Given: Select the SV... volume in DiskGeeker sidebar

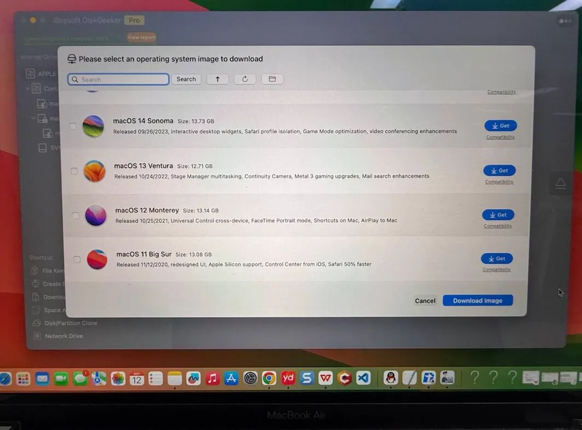Looking at the screenshot, I should (49, 147).
